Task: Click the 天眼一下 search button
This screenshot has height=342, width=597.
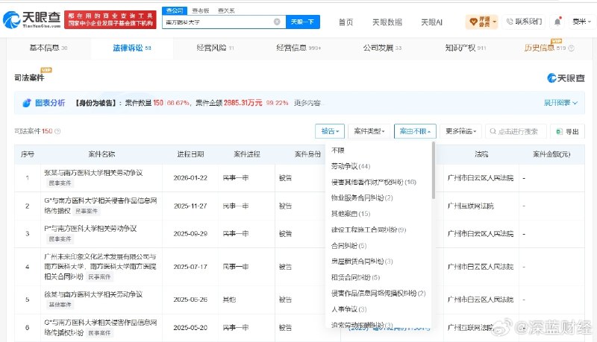Action: pyautogui.click(x=303, y=22)
